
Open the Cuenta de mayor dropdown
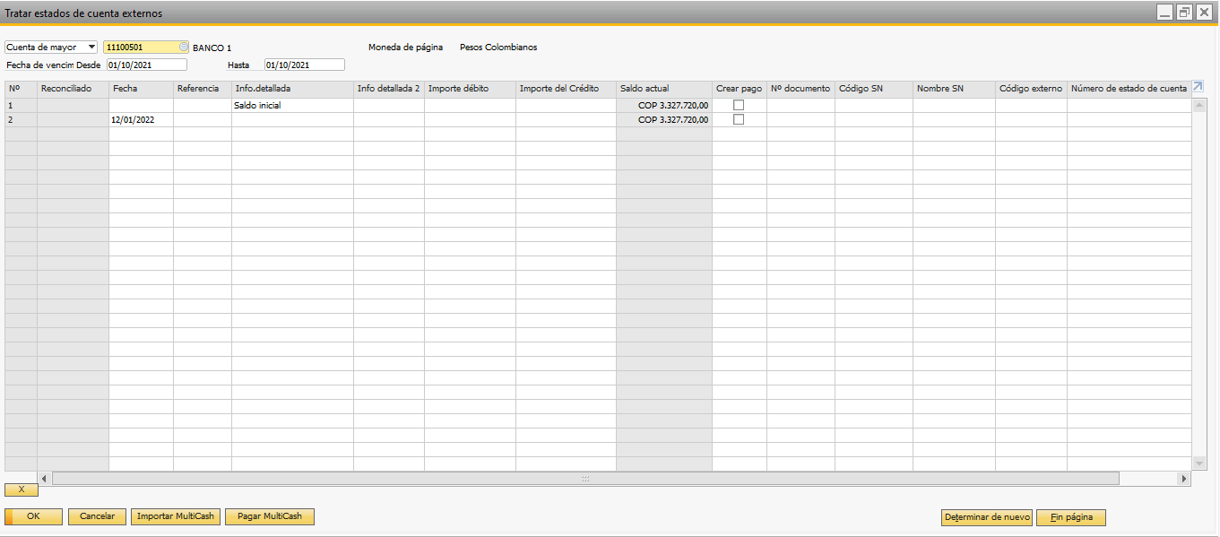(90, 47)
